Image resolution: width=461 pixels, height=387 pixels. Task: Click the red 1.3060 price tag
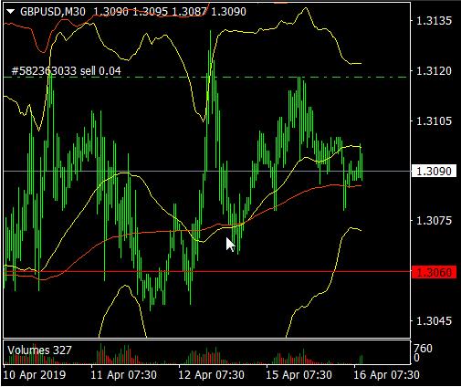(x=434, y=272)
